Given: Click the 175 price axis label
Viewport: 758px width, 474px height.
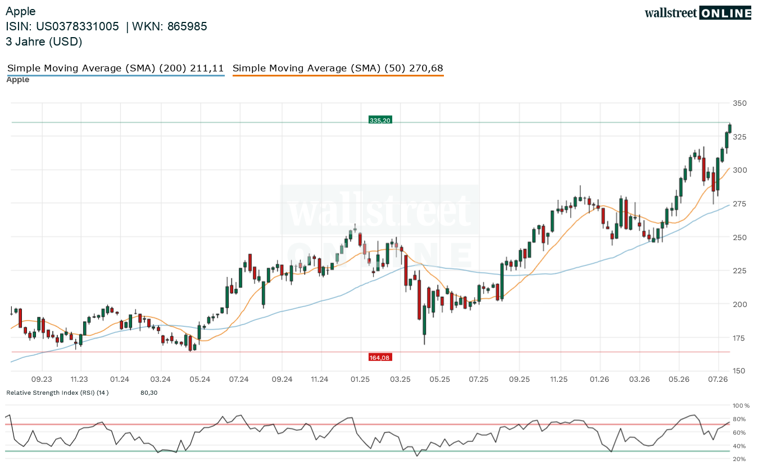Looking at the screenshot, I should pos(739,338).
